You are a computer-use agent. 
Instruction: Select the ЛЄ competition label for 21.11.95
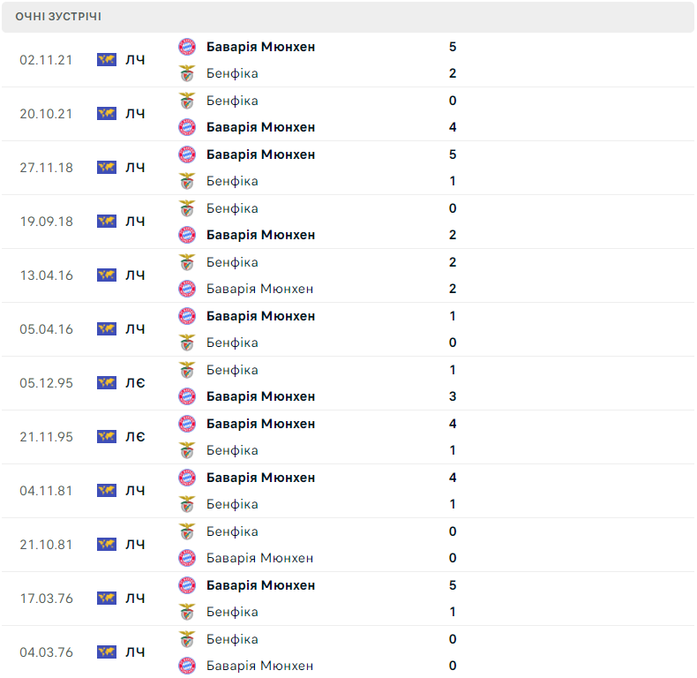135,437
